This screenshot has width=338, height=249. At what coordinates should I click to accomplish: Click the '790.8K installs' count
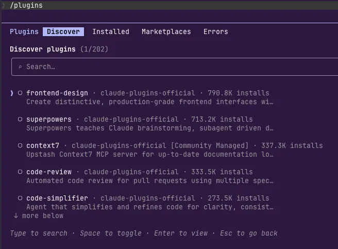[x=239, y=93]
